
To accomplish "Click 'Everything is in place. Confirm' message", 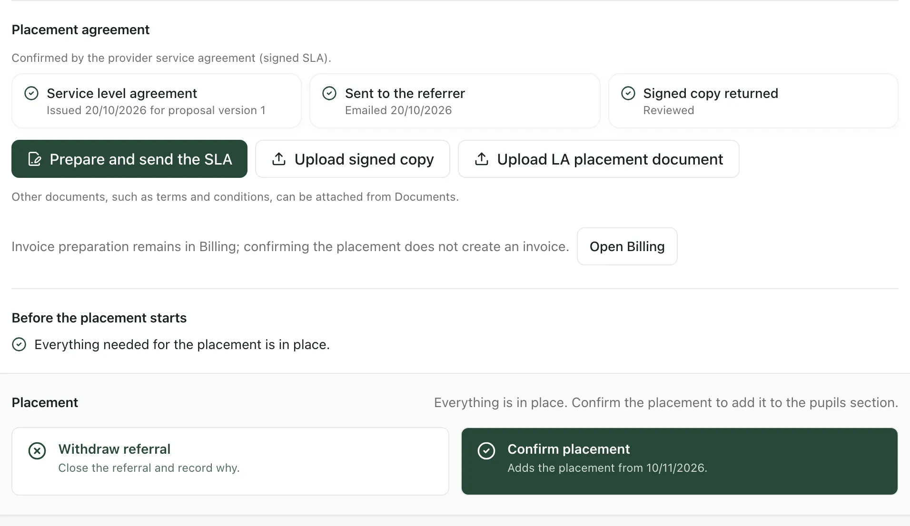I will pyautogui.click(x=666, y=402).
